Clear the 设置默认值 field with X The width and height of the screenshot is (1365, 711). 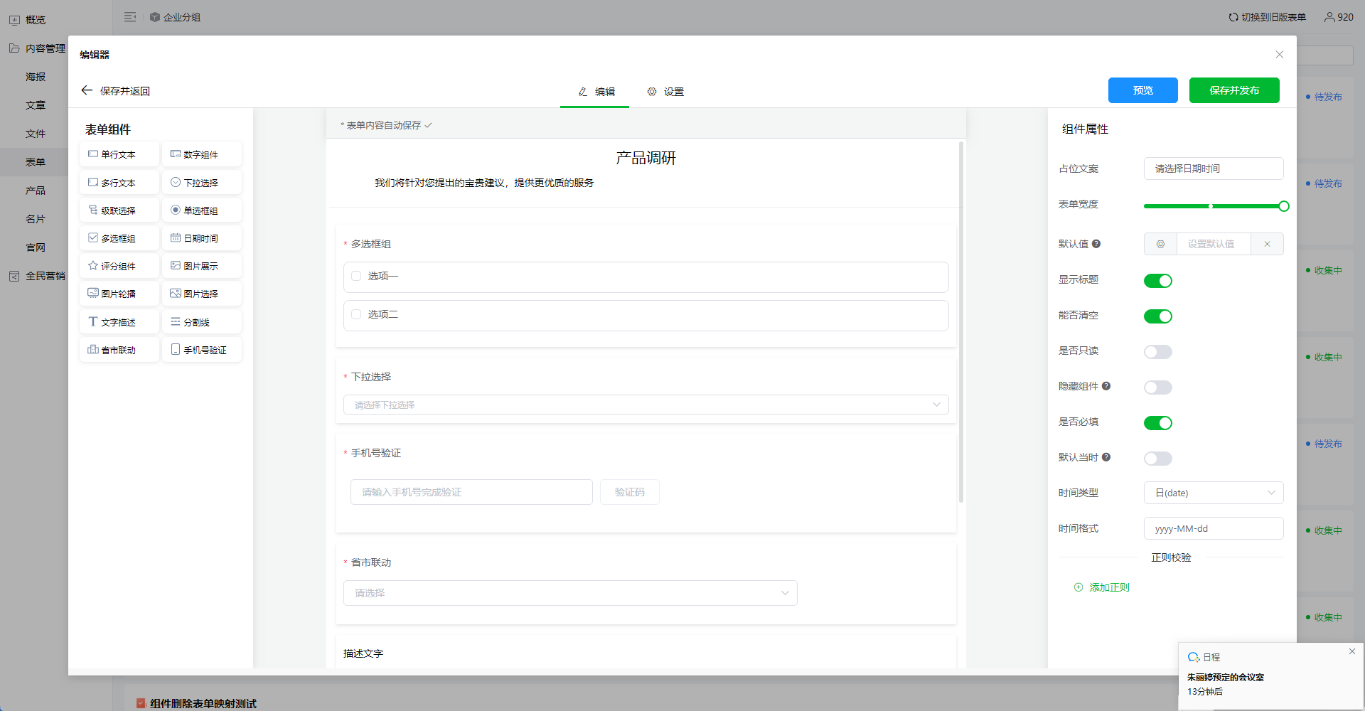pyautogui.click(x=1267, y=244)
